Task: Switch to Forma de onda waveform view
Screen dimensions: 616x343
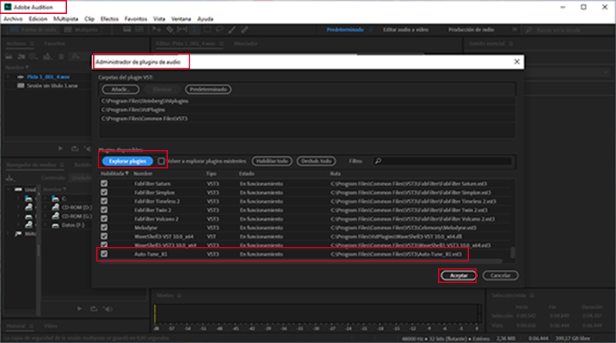Action: coord(34,30)
